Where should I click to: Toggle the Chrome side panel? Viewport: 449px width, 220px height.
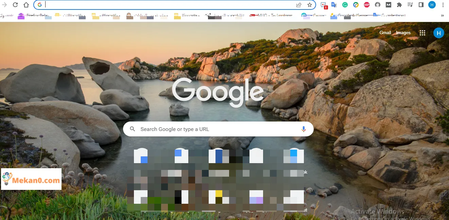pyautogui.click(x=421, y=5)
